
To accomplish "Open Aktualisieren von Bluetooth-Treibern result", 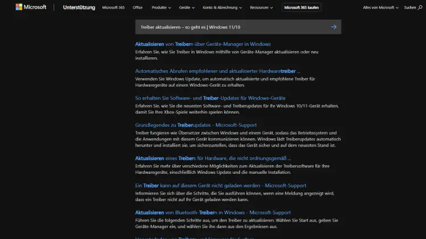I will coord(213,212).
